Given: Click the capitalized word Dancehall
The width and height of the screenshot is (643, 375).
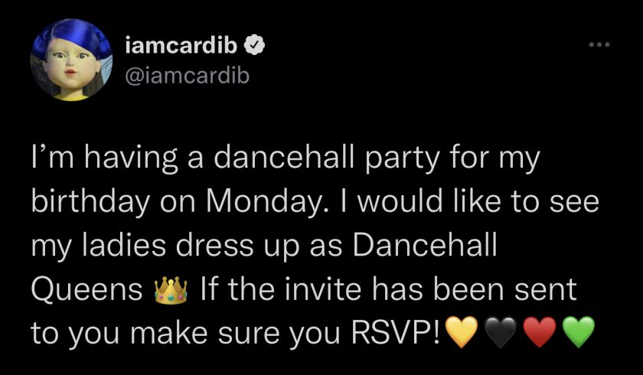Looking at the screenshot, I should coord(424,246).
